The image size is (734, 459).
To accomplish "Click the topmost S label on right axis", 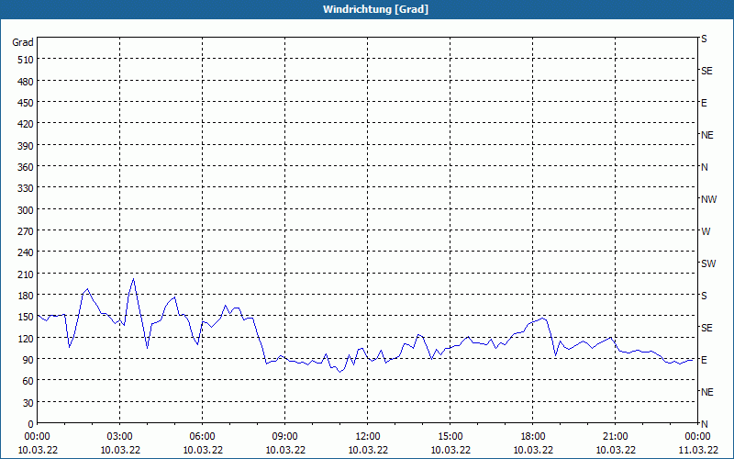I will [x=704, y=39].
